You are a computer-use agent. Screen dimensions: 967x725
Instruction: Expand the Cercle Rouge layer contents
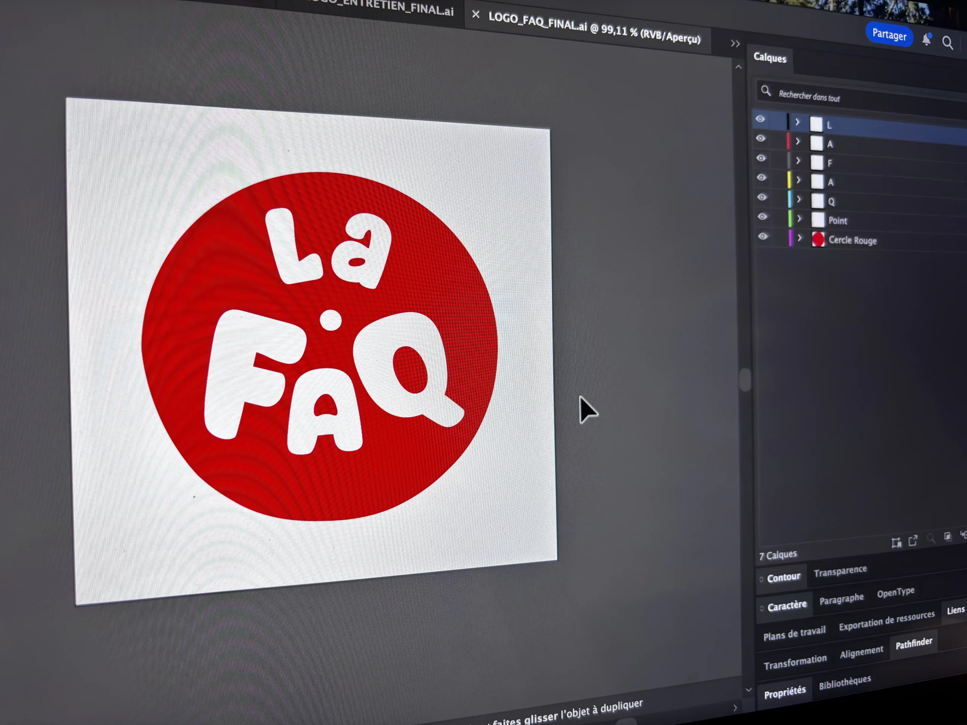[x=800, y=238]
